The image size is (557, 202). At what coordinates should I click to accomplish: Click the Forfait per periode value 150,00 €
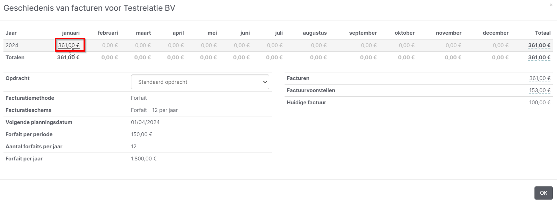141,134
